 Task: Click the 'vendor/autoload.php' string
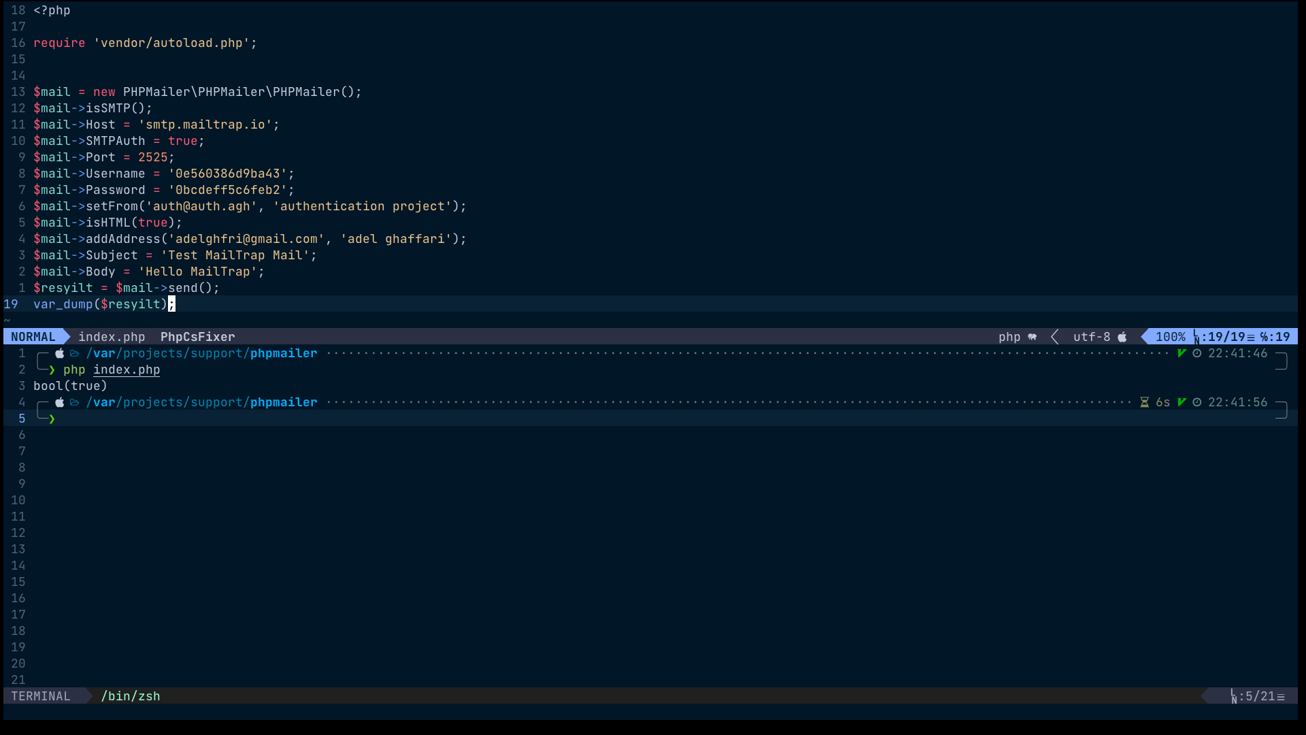pos(171,43)
